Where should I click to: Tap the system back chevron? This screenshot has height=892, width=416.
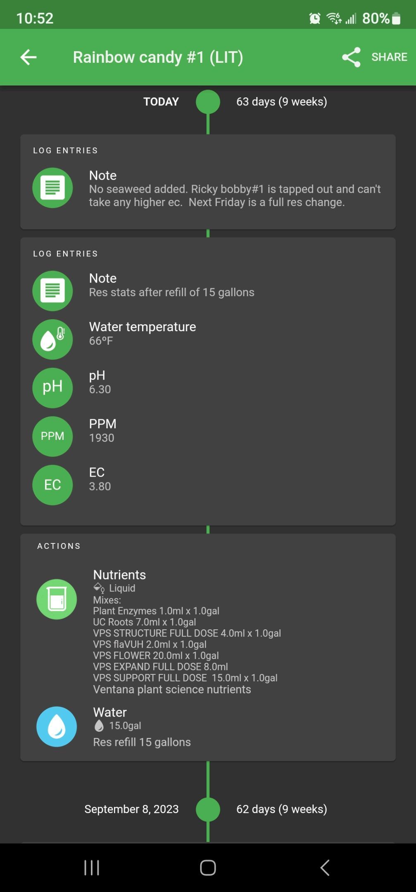[325, 868]
